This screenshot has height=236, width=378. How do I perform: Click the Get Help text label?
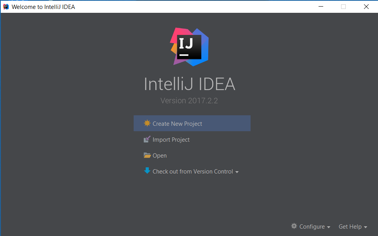point(350,226)
